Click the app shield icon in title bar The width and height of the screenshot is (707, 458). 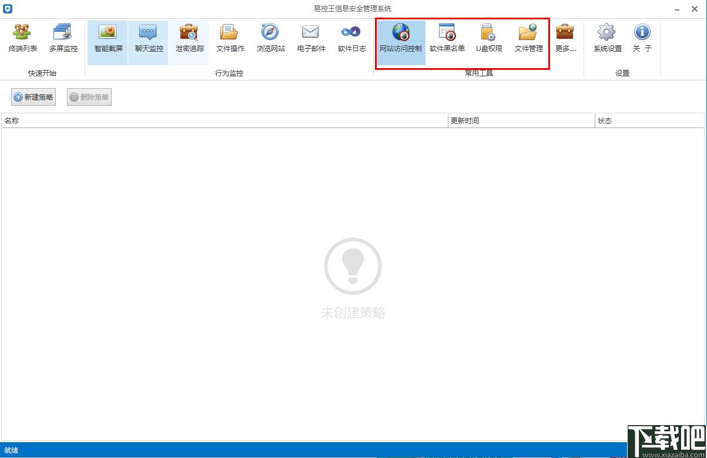point(8,9)
